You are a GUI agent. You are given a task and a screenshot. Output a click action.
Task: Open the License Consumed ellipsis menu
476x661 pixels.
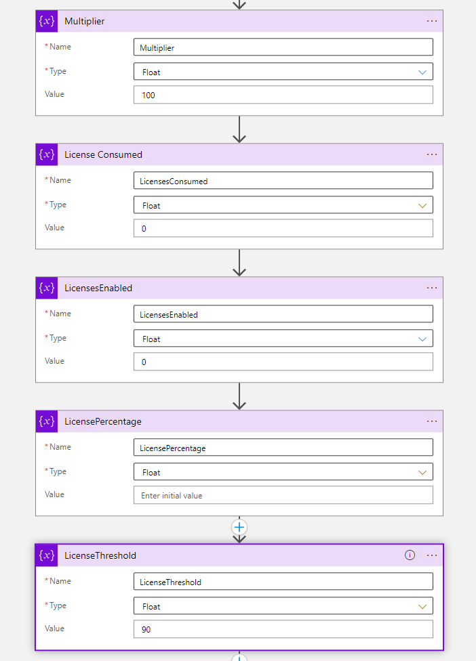[432, 154]
